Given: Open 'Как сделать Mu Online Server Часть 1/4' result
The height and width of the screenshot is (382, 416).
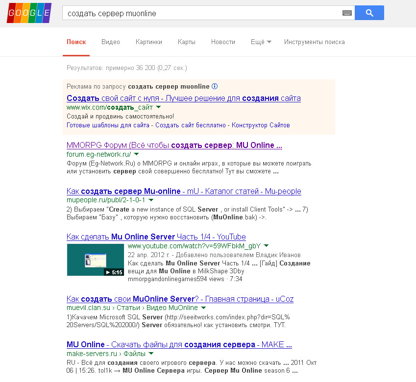Looking at the screenshot, I should click(x=156, y=237).
